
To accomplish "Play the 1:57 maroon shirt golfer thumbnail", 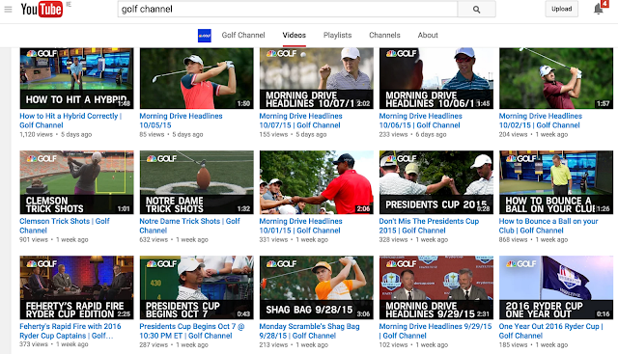I will [x=556, y=78].
